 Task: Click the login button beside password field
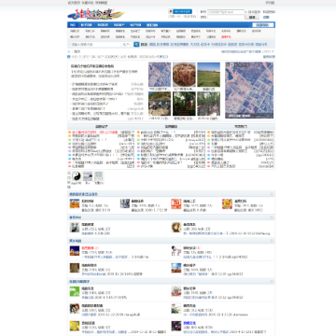(x=252, y=17)
